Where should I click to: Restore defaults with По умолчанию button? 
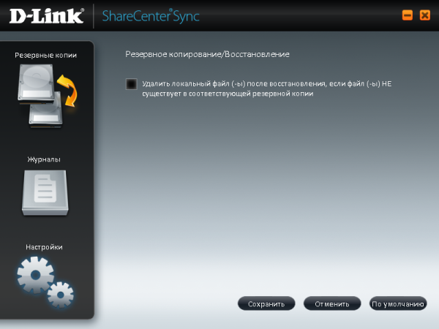pos(398,303)
